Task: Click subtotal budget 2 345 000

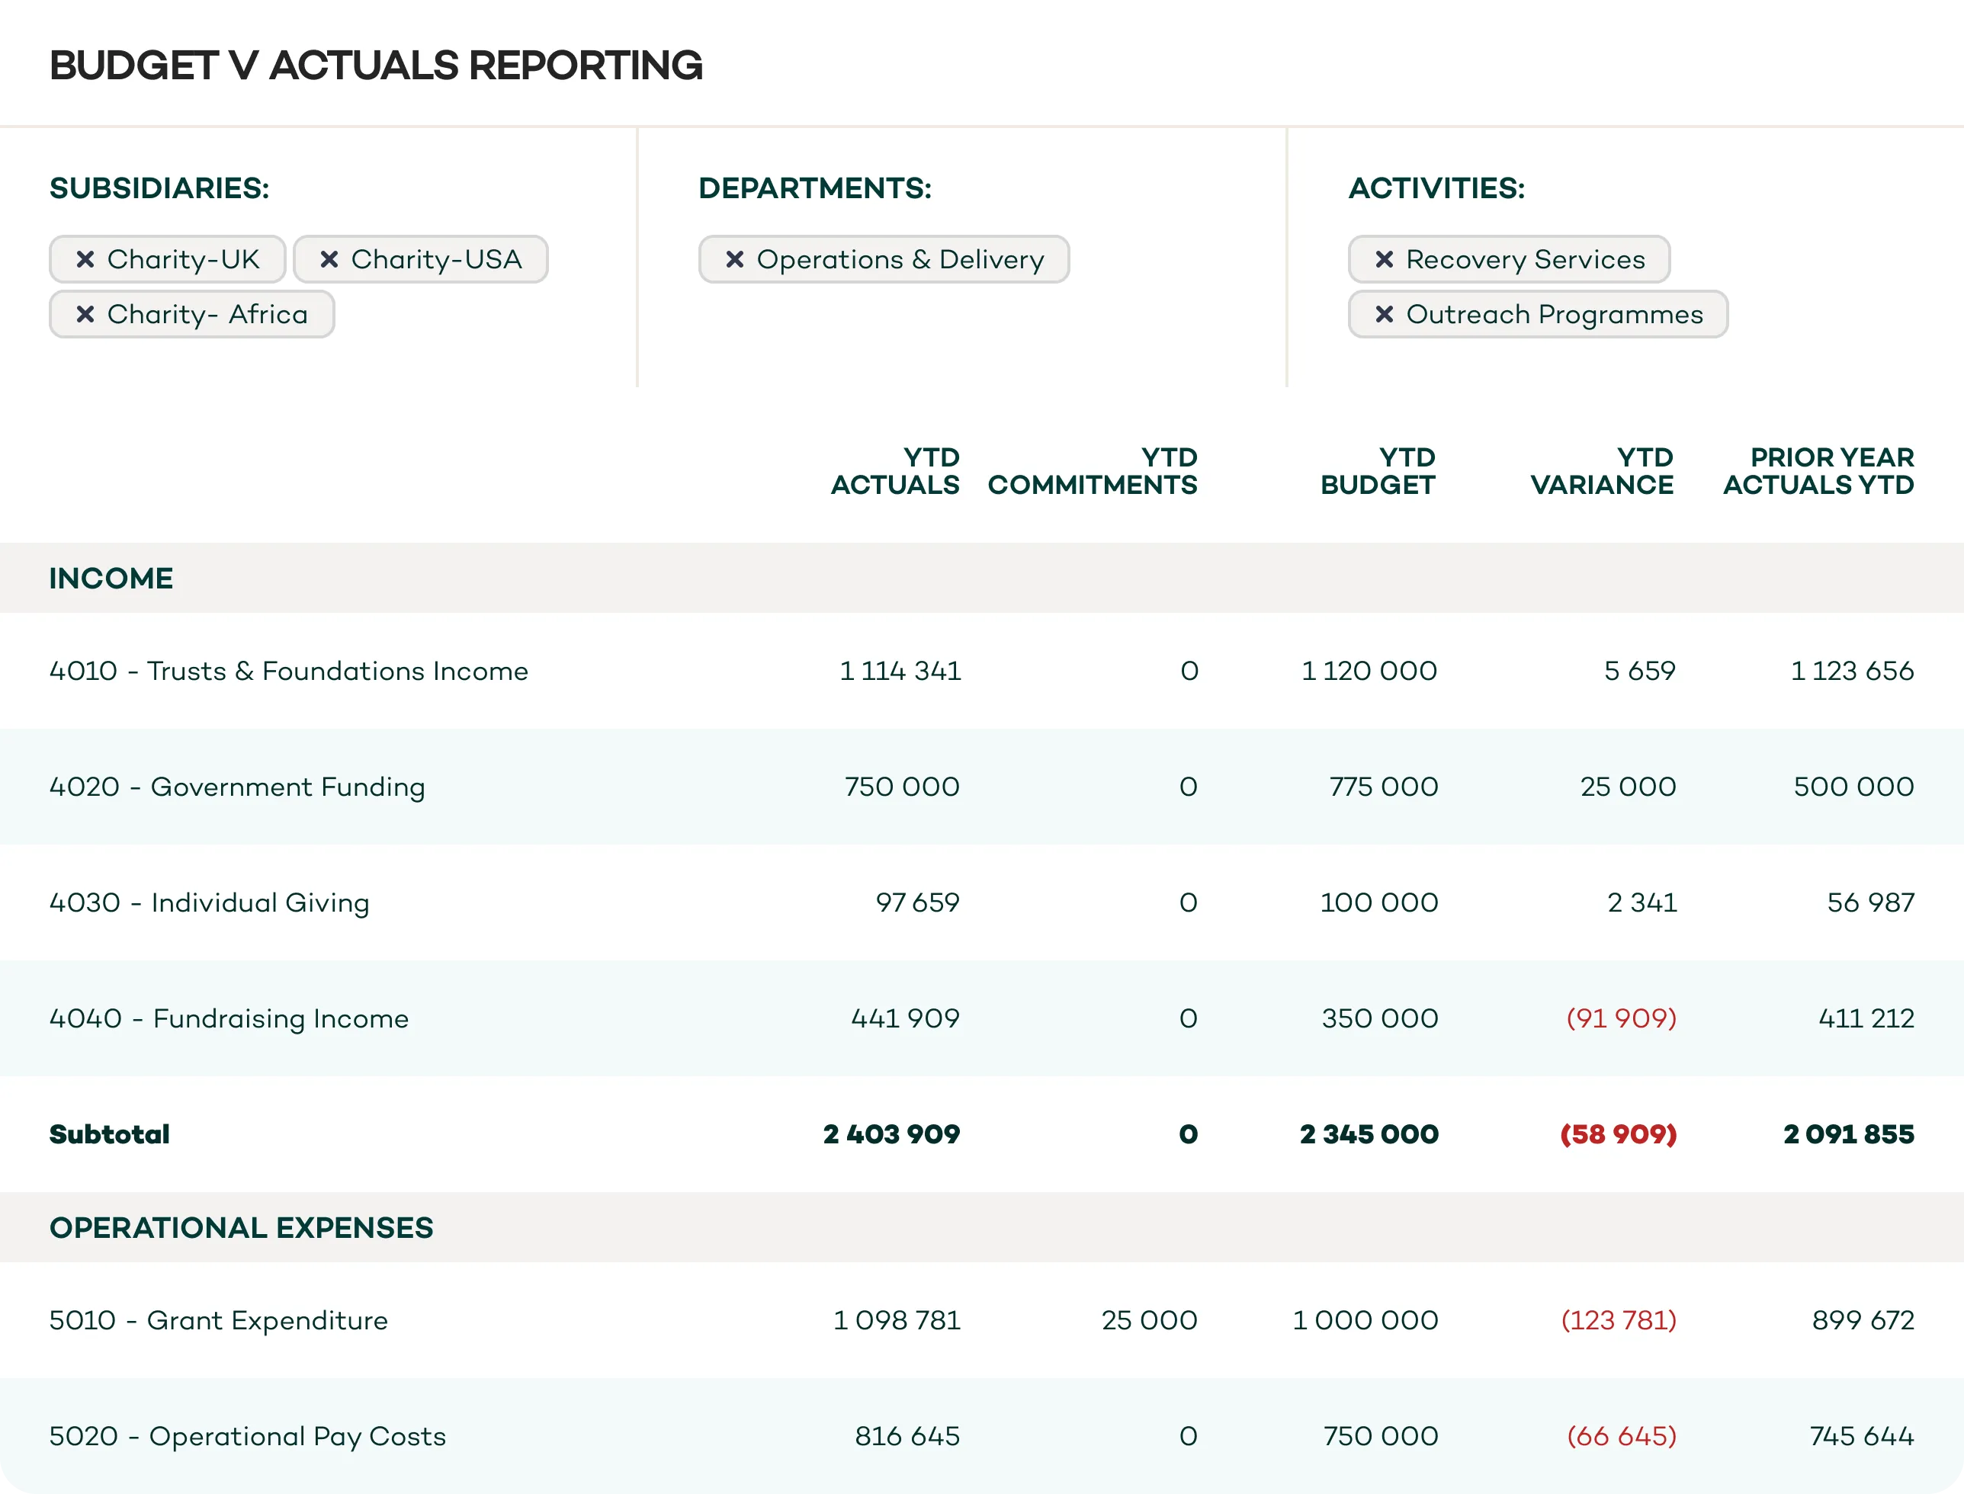Action: coord(1369,1134)
